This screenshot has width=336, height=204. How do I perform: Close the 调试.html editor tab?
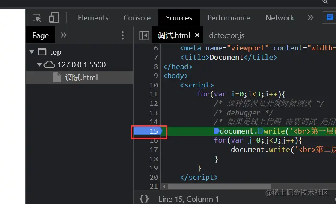click(x=198, y=35)
